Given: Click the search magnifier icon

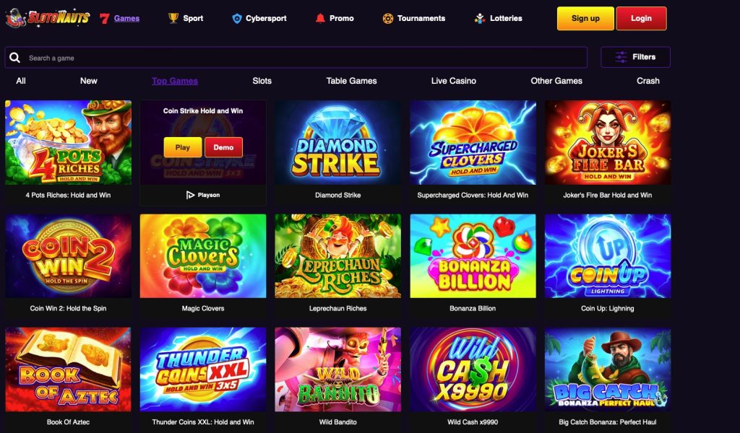Looking at the screenshot, I should tap(14, 58).
